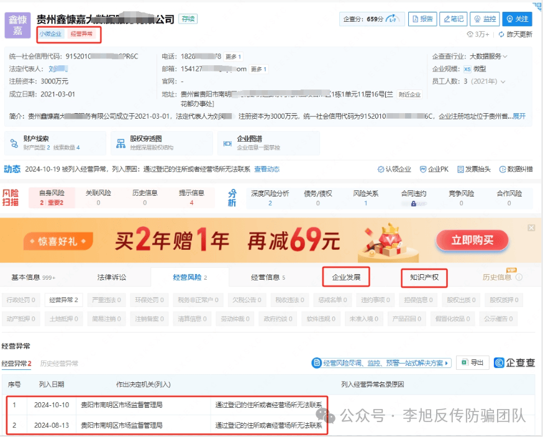Close the promotional banner
Screen dimensions: 543x437
click(531, 228)
